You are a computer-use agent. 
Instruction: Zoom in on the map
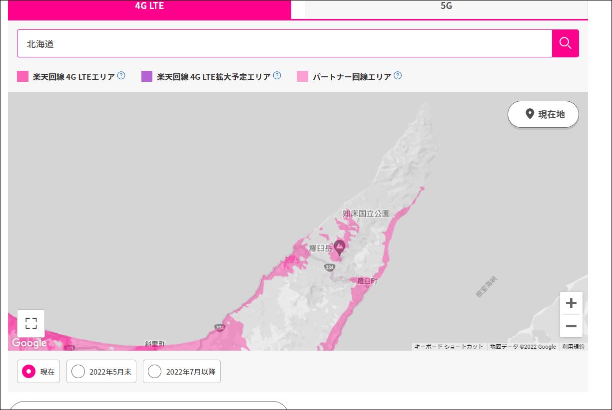coord(571,303)
